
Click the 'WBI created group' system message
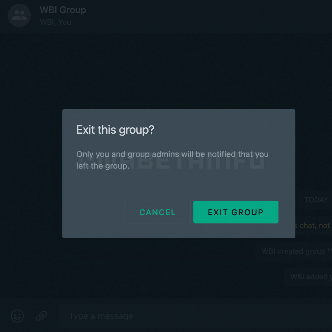coord(297,251)
